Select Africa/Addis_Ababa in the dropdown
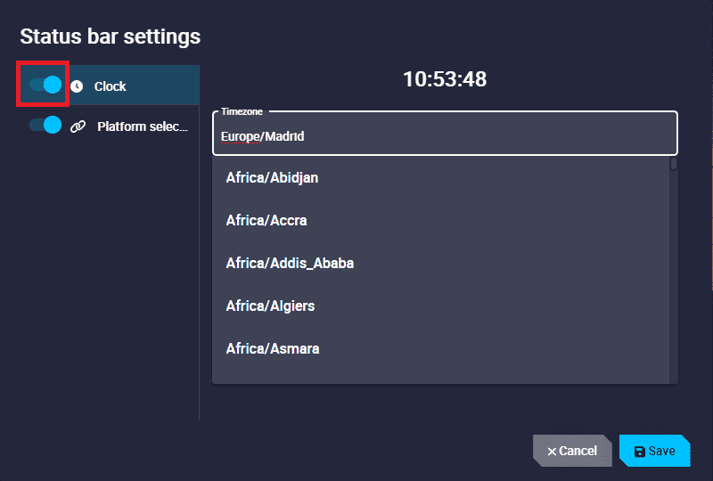 click(290, 264)
